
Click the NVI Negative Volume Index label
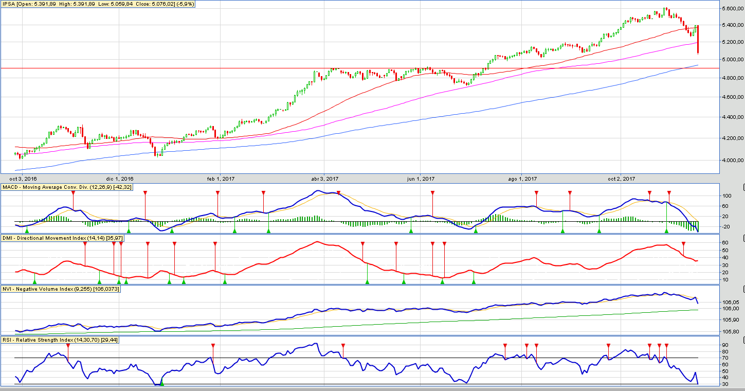(61, 289)
